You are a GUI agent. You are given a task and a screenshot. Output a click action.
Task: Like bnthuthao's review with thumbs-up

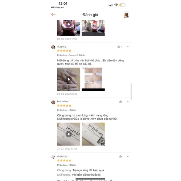click(121, 102)
